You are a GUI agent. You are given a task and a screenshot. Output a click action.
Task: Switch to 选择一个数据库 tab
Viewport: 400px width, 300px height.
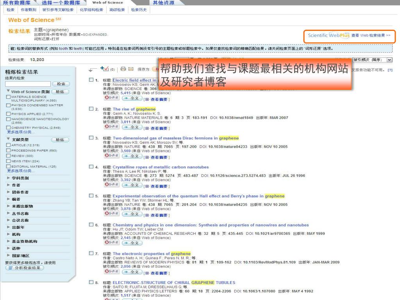pyautogui.click(x=61, y=3)
